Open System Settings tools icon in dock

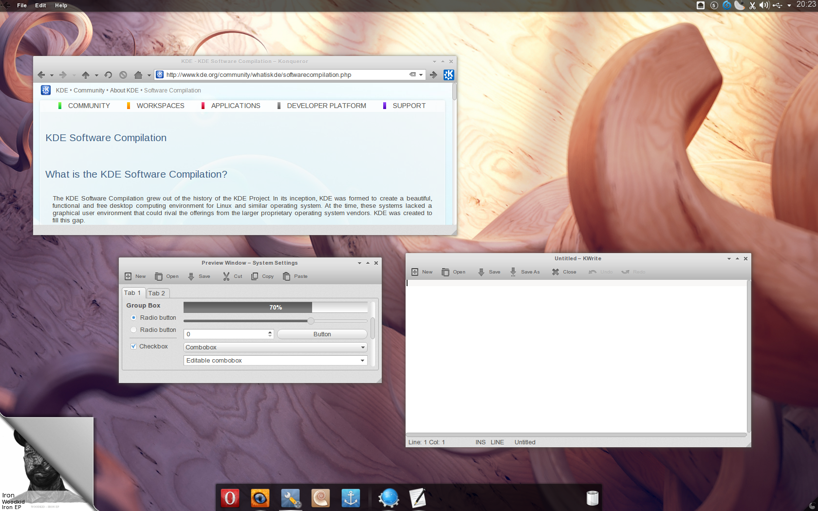(291, 498)
